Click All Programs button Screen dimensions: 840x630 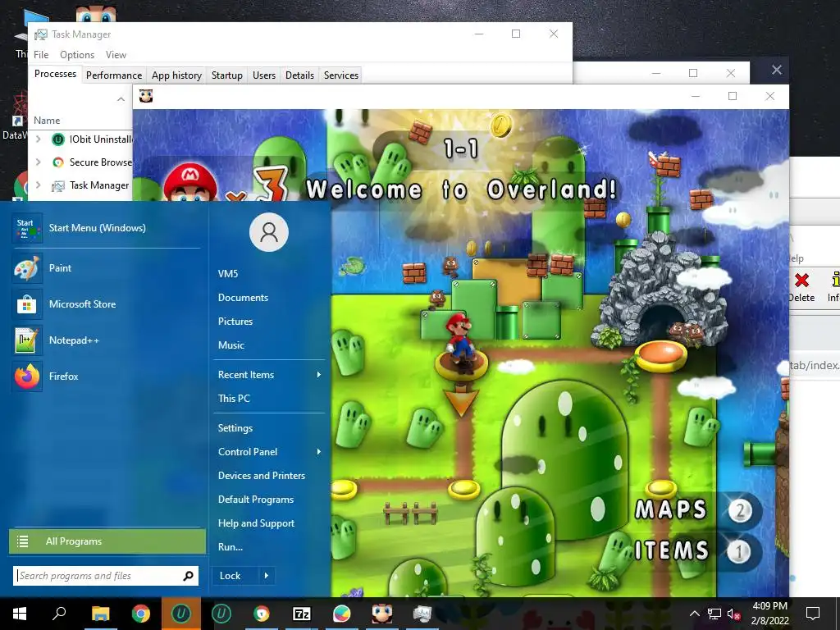point(107,541)
